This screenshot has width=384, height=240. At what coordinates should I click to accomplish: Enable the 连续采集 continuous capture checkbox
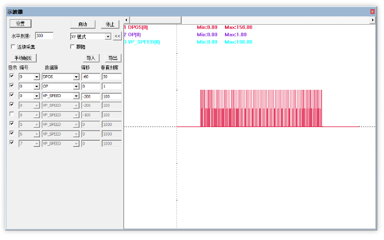click(x=13, y=46)
